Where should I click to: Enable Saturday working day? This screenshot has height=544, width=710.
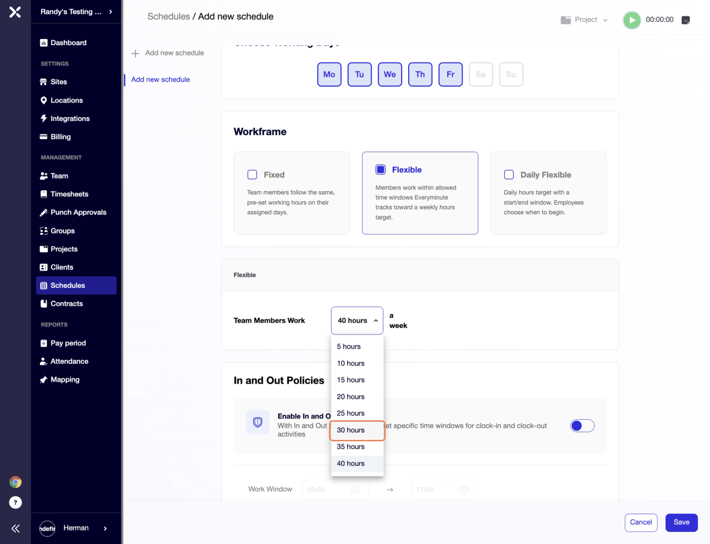[481, 75]
